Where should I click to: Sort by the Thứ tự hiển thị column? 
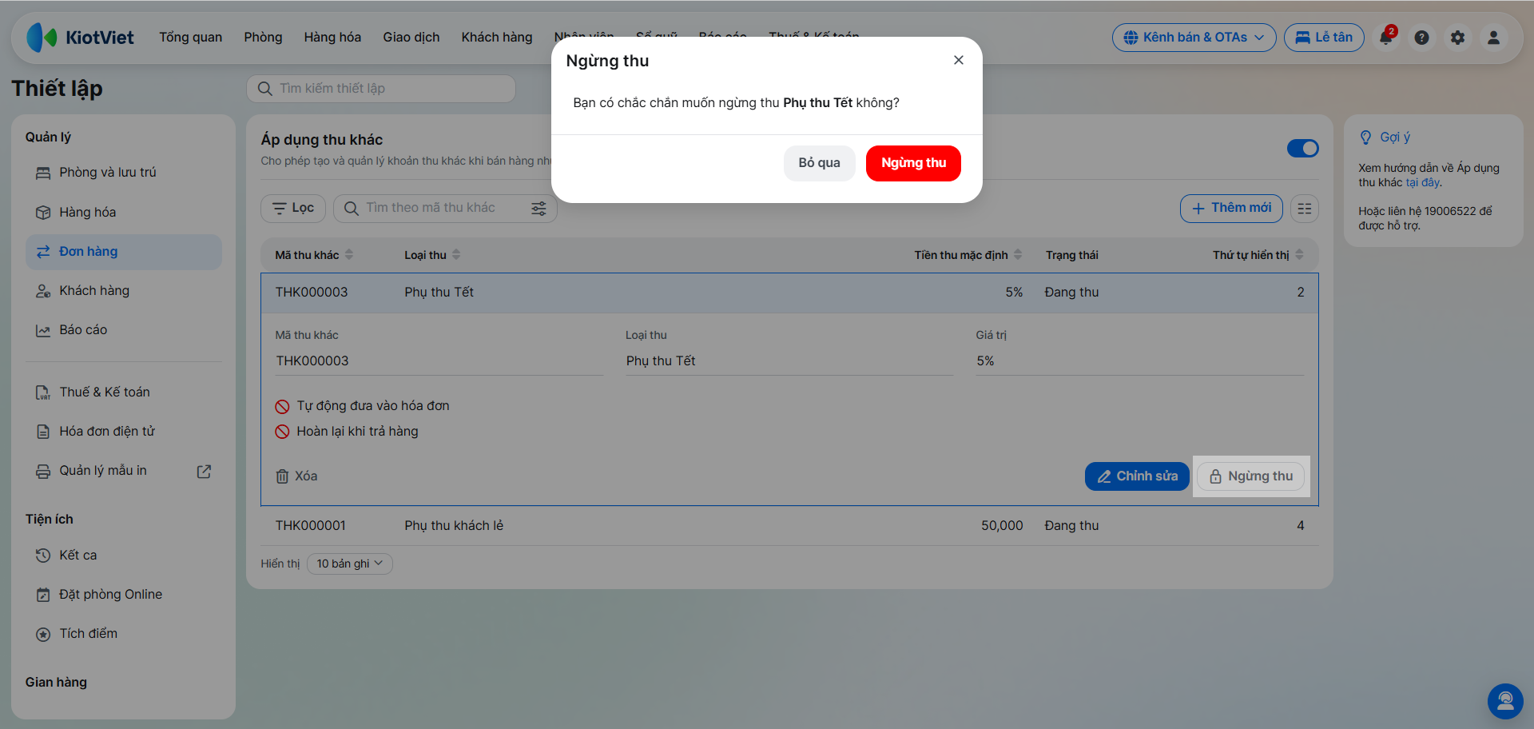pos(1258,255)
